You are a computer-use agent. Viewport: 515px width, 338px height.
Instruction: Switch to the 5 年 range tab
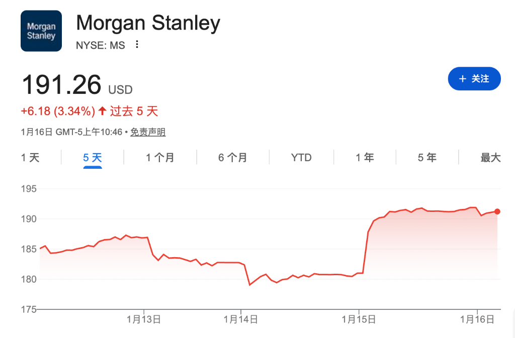(x=427, y=158)
